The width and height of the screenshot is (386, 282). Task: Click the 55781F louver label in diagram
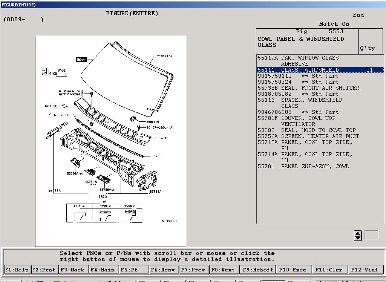(162, 138)
